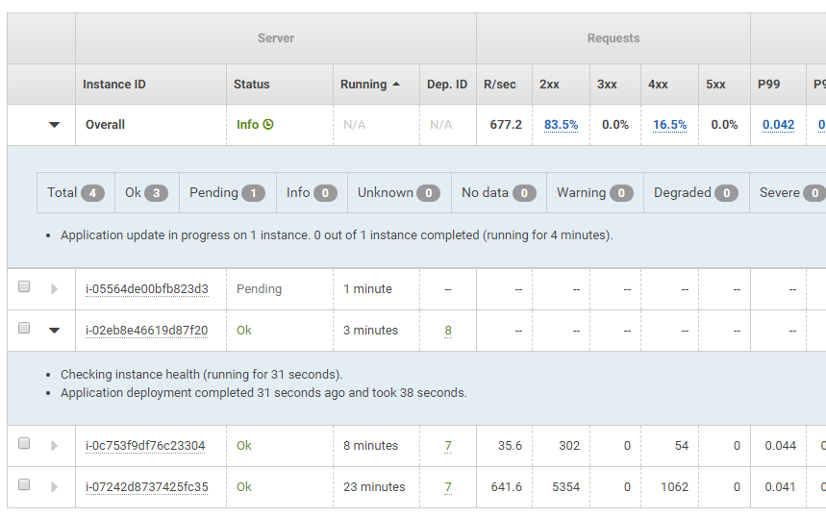Show Info instances tab

coord(312,192)
